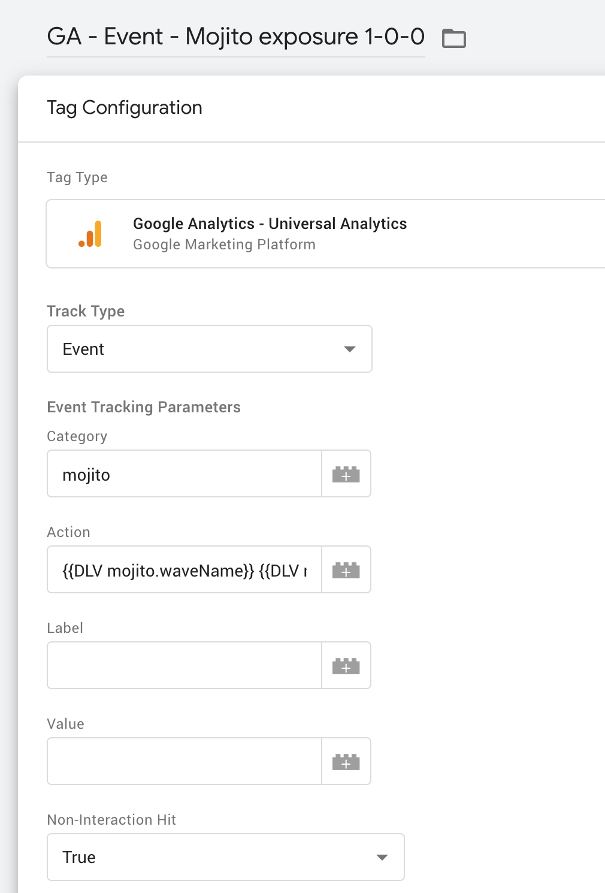605x893 pixels.
Task: Open the variable picker for the Category field
Action: [x=346, y=473]
